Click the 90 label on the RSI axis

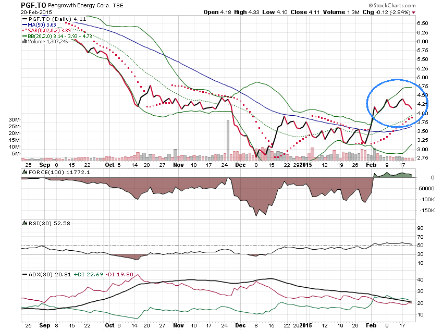coord(421,228)
